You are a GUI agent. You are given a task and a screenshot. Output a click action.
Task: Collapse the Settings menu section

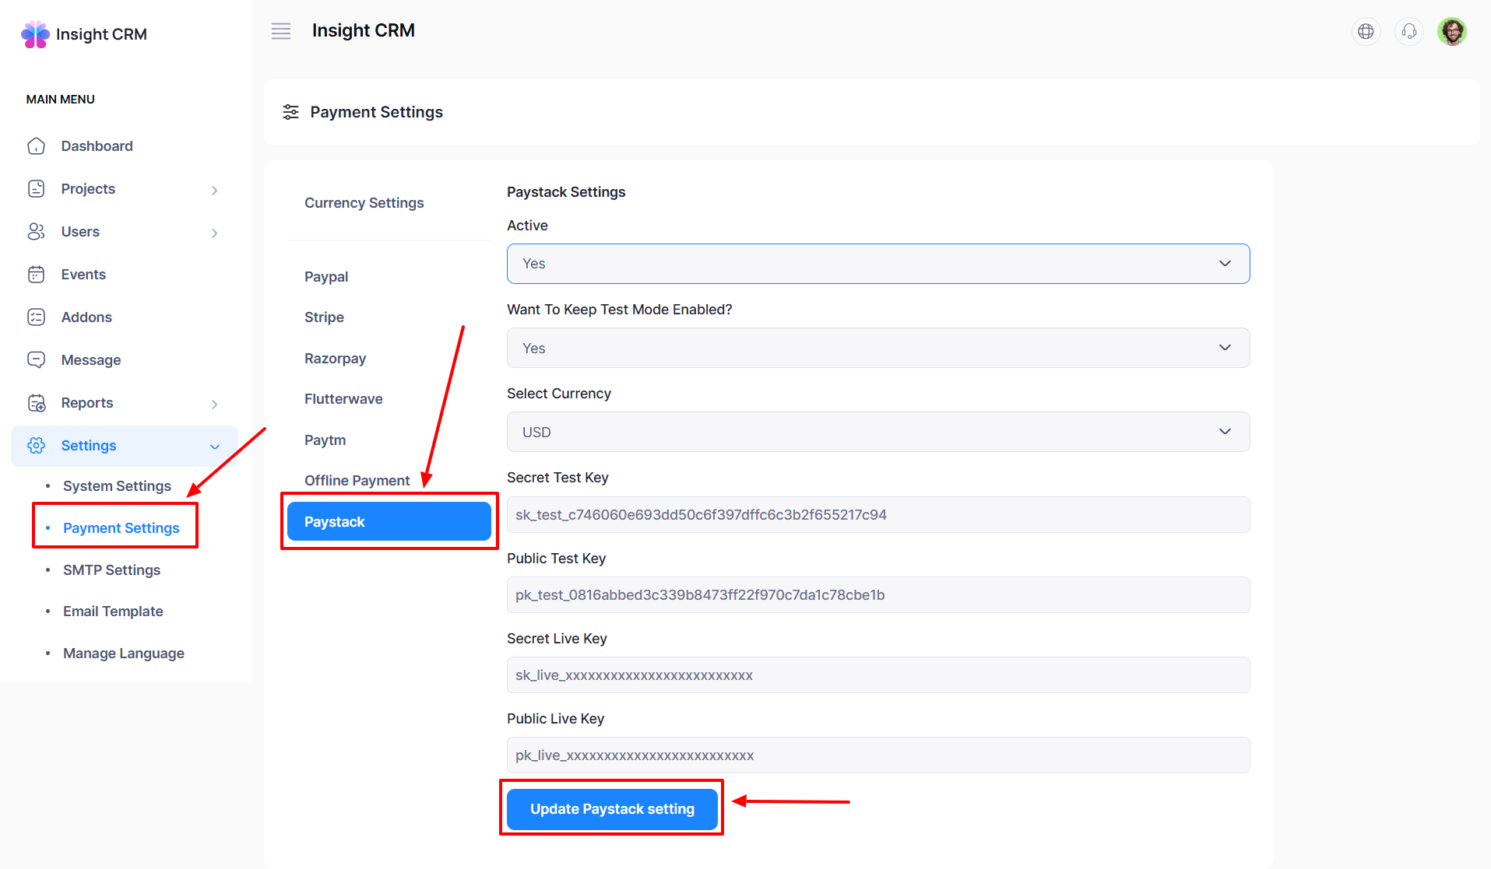click(x=214, y=447)
